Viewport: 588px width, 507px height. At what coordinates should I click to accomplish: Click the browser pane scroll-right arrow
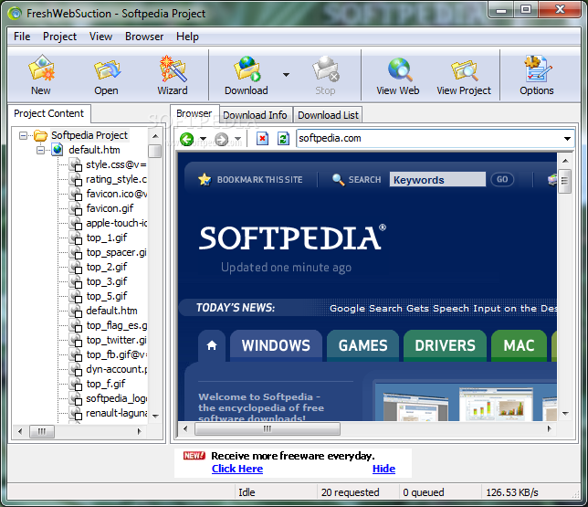pos(550,428)
